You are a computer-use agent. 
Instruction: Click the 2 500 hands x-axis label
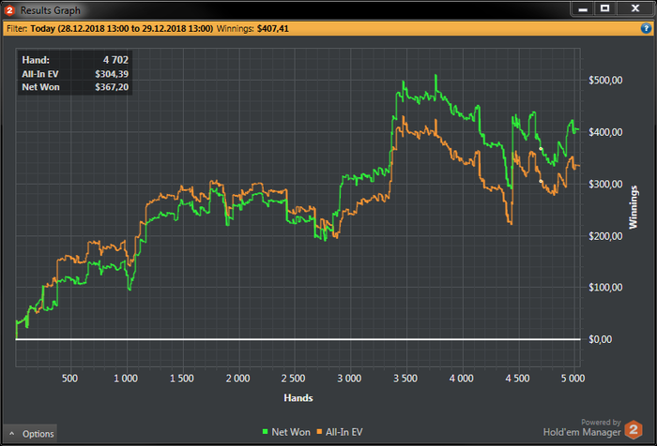coord(293,379)
